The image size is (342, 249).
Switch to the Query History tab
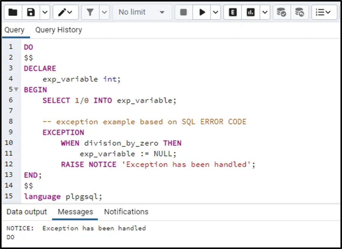pyautogui.click(x=59, y=30)
